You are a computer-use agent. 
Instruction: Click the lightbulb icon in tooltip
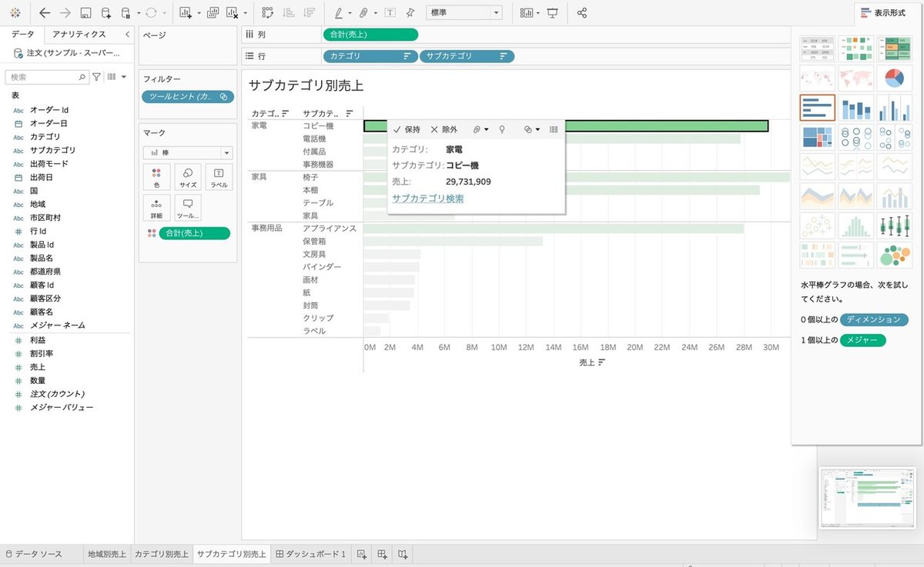pyautogui.click(x=502, y=130)
